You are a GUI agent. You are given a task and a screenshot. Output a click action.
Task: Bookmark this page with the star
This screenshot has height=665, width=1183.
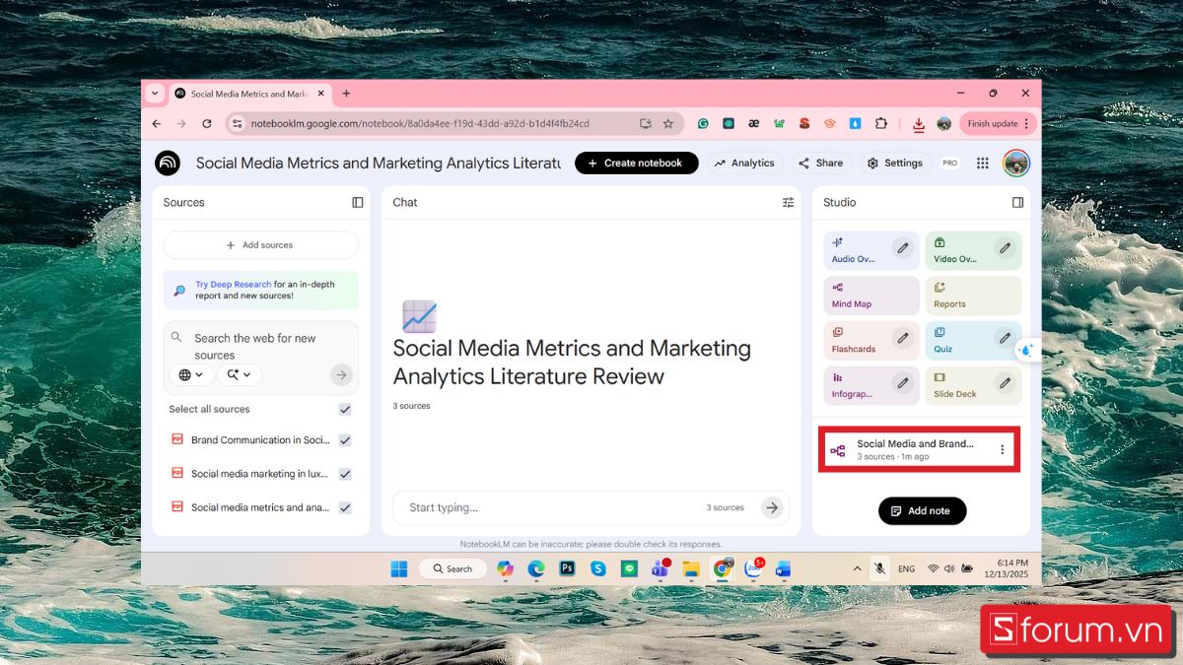click(668, 123)
